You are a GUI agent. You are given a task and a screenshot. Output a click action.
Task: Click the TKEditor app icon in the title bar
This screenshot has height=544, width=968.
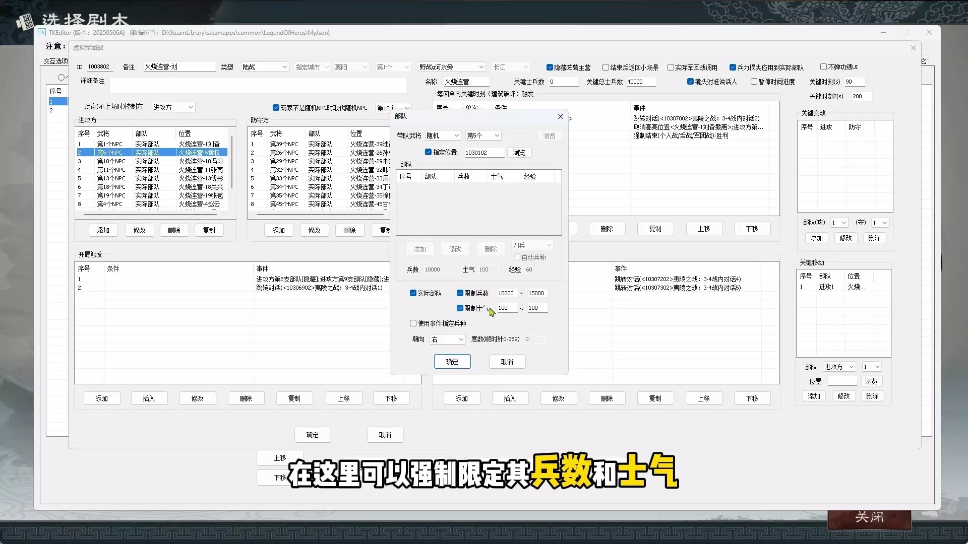point(42,32)
